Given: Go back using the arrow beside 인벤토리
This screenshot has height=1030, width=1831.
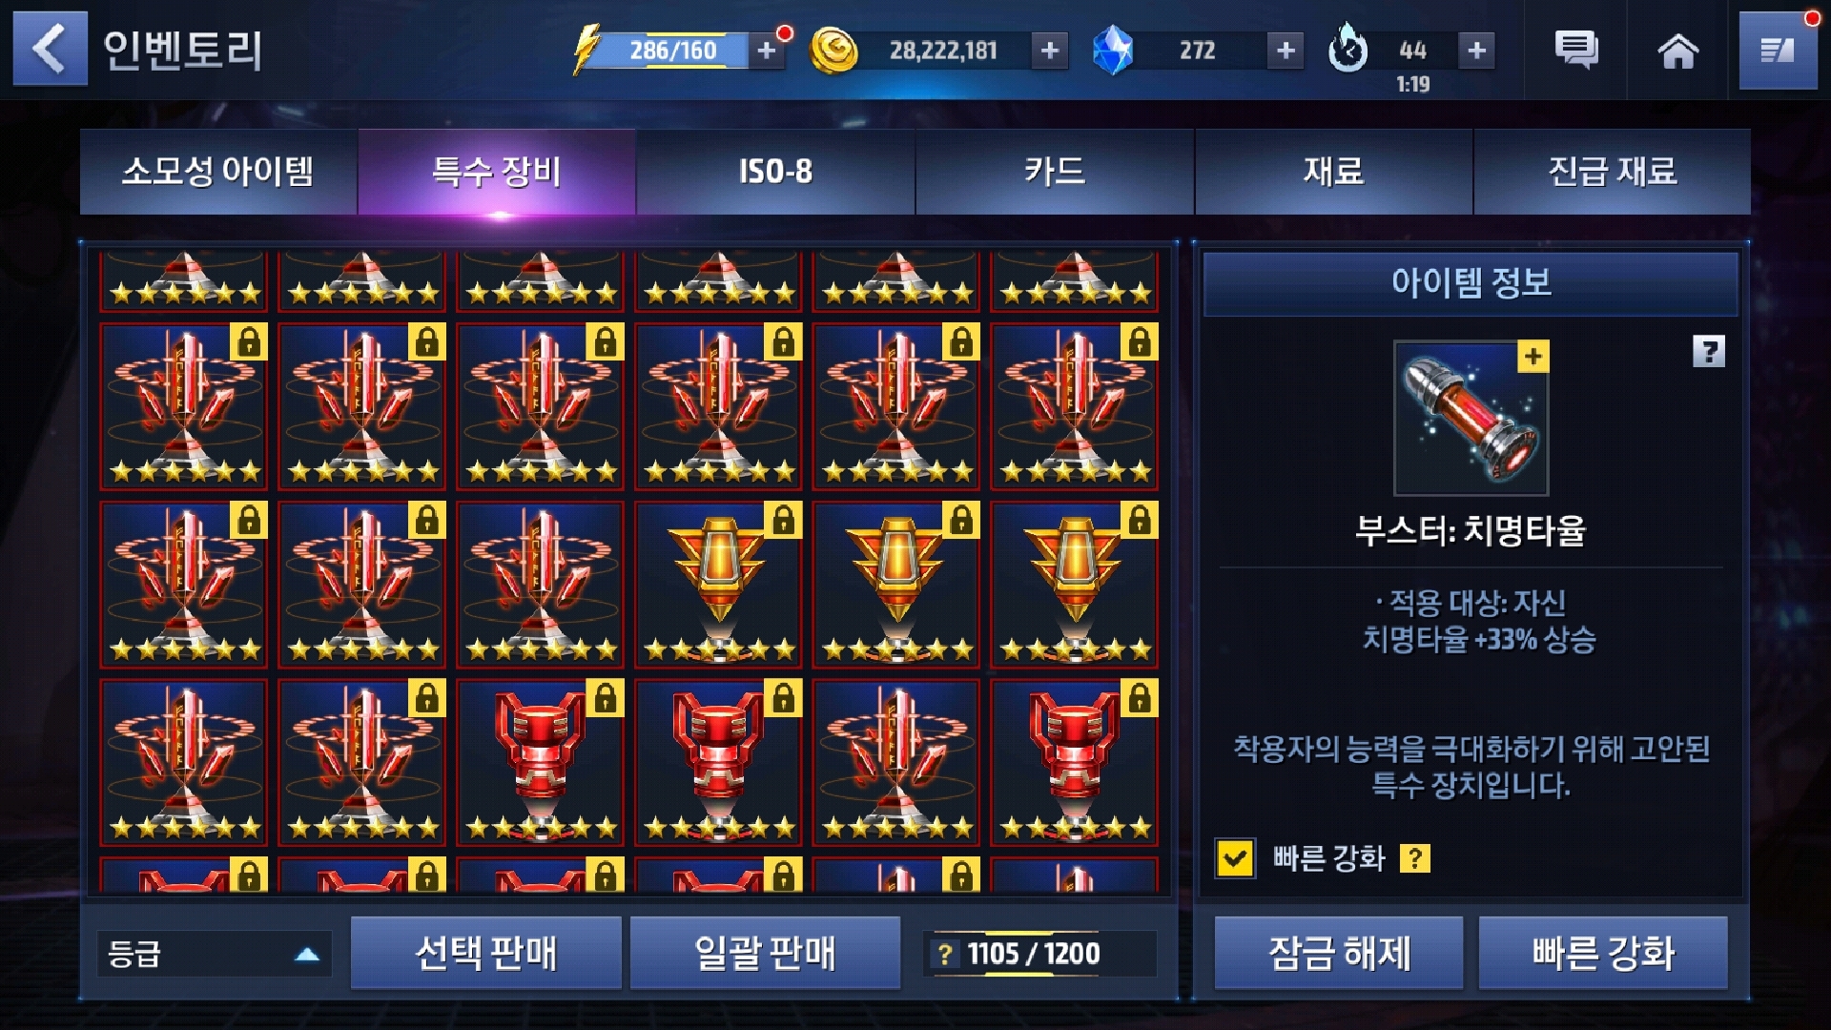Looking at the screenshot, I should [50, 49].
